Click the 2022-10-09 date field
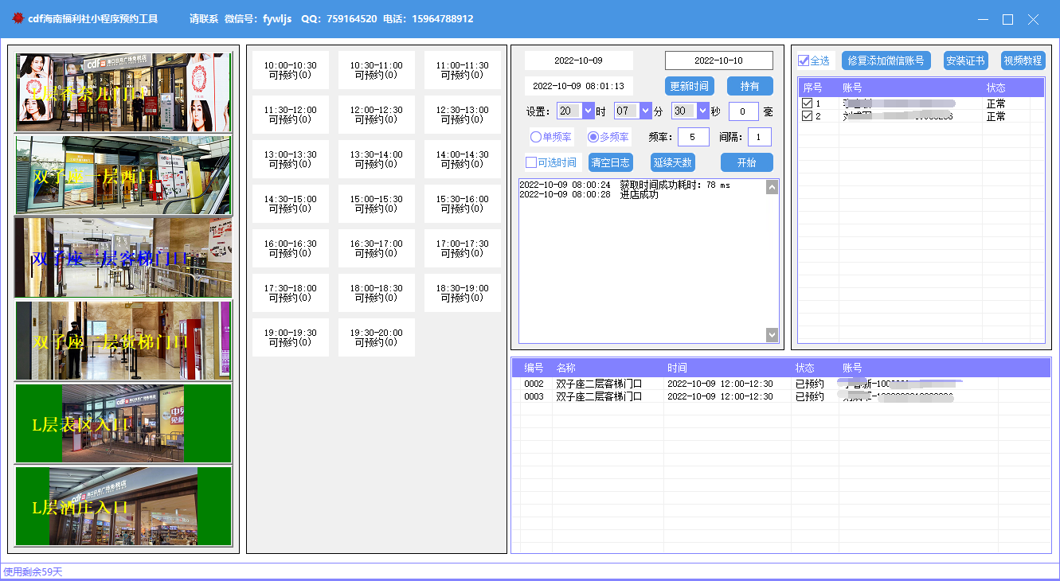1060x581 pixels. pos(579,60)
